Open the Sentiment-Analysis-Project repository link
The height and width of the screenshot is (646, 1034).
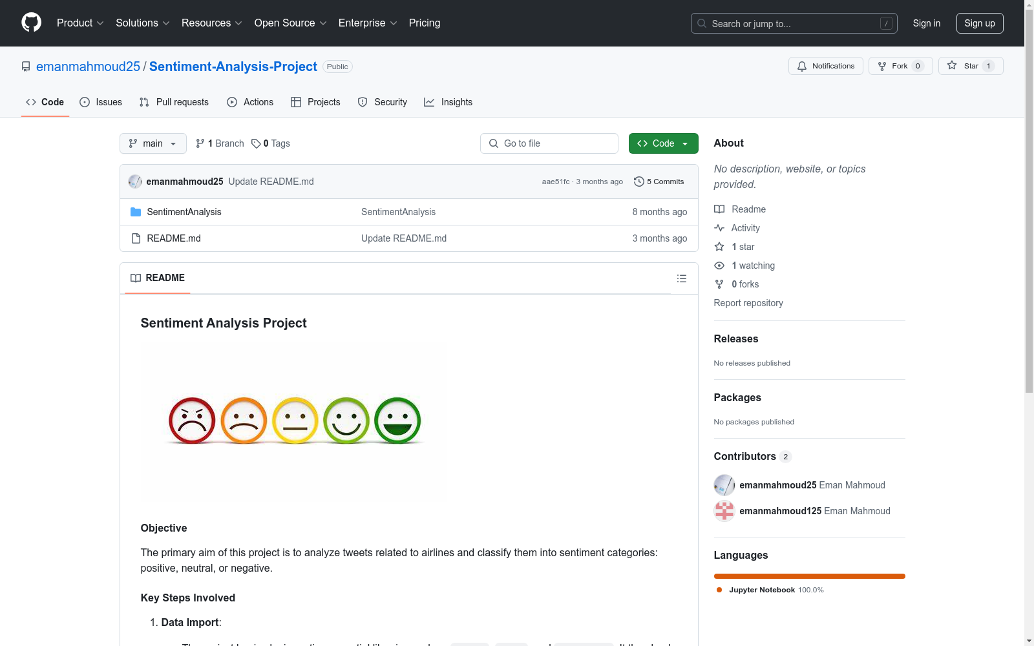(x=233, y=67)
